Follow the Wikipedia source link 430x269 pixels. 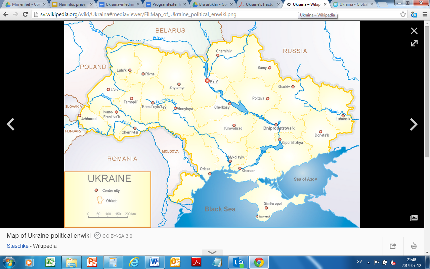point(44,246)
